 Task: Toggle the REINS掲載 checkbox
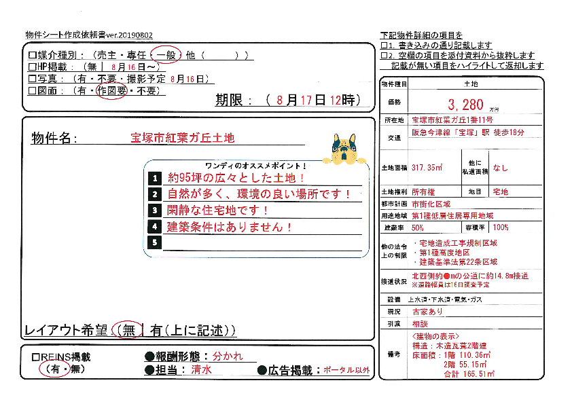(x=36, y=357)
